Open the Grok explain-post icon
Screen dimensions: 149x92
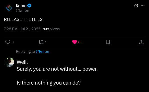pyautogui.click(x=136, y=5)
